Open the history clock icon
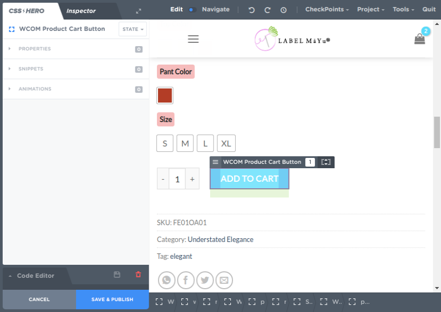This screenshot has width=441, height=312. [283, 10]
